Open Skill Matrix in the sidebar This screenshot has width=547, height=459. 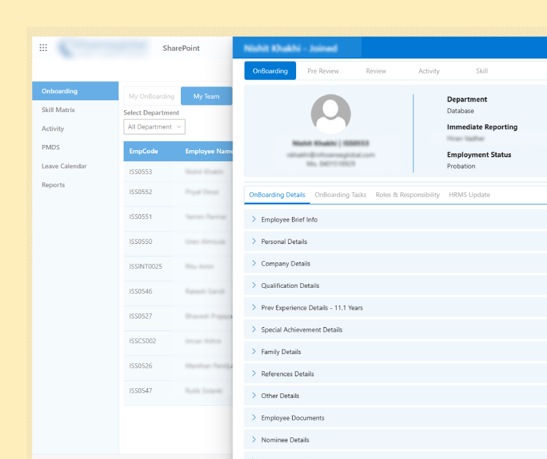(58, 110)
